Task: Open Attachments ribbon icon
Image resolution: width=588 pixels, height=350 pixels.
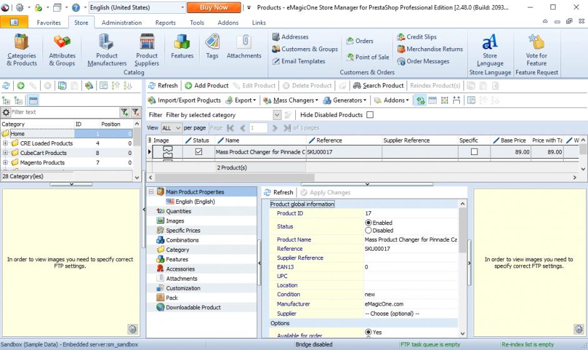Action: click(244, 46)
